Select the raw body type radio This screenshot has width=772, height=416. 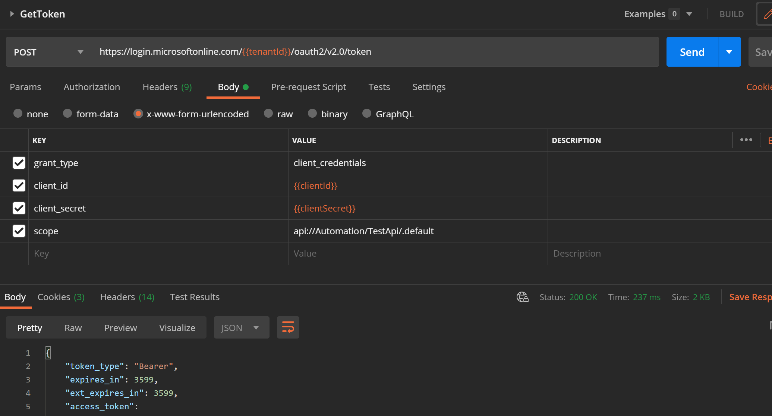(268, 114)
